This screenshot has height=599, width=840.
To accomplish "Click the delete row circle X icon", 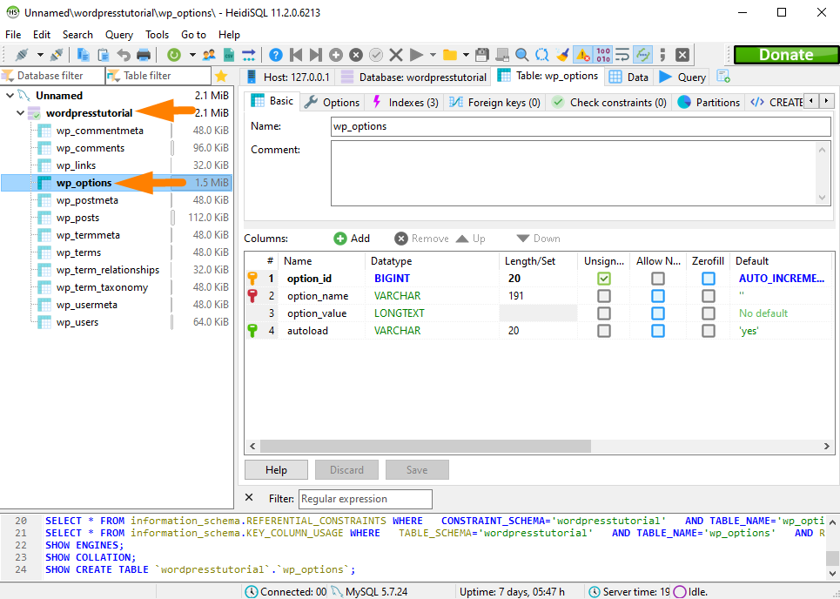I will pos(356,55).
